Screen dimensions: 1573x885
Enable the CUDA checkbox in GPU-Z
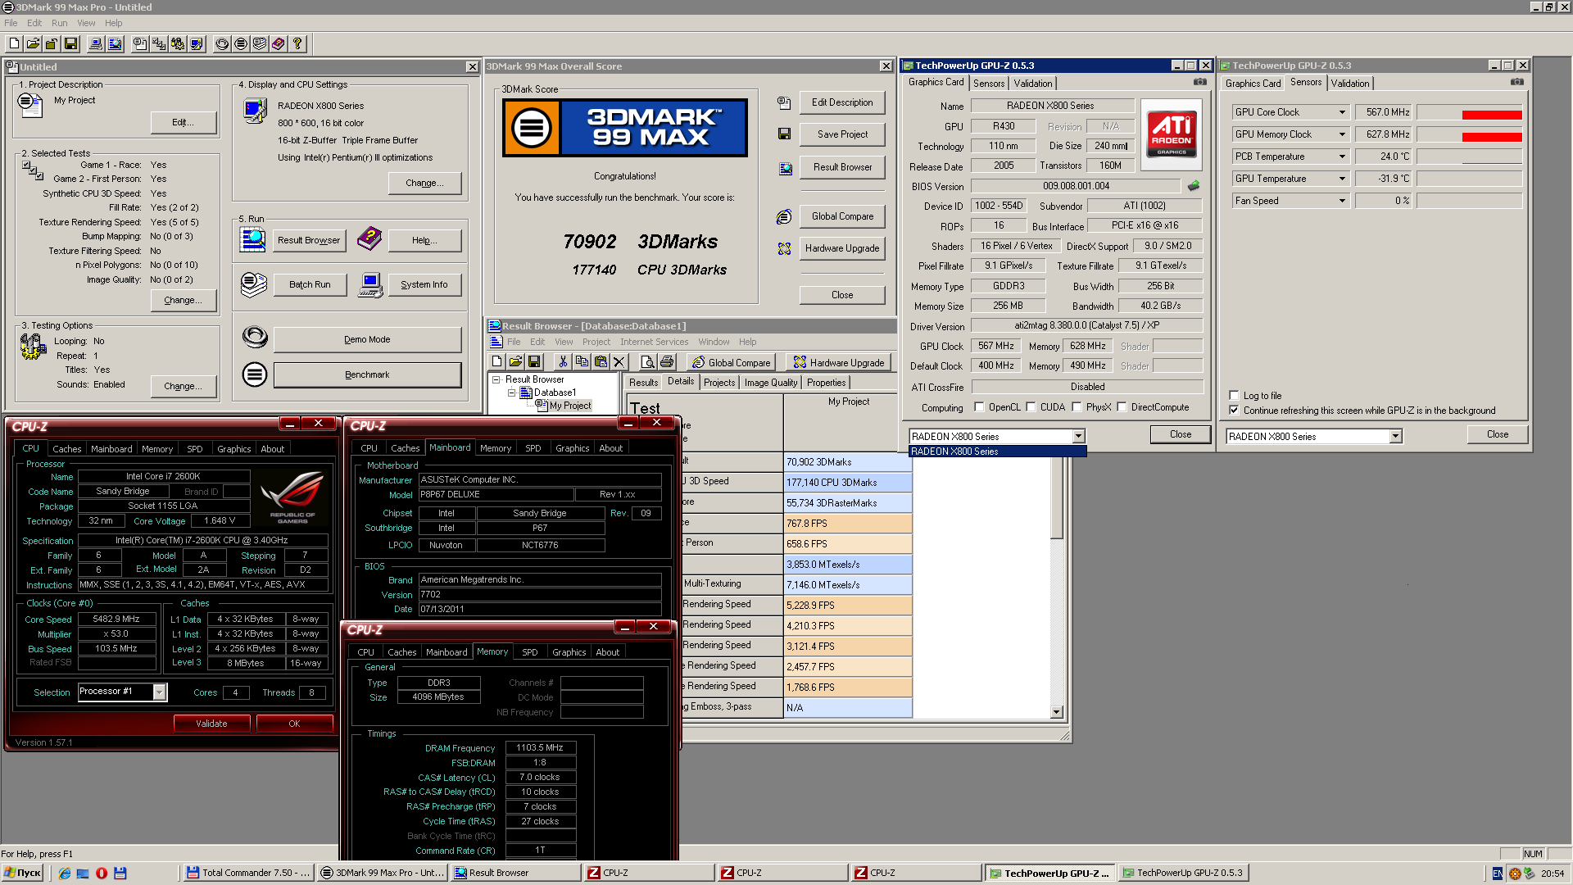pyautogui.click(x=1031, y=406)
